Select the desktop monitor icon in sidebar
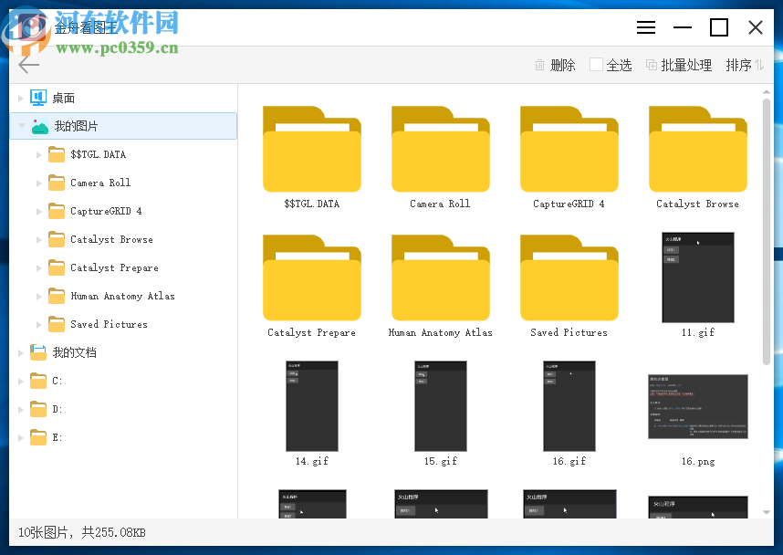783x555 pixels. click(38, 98)
